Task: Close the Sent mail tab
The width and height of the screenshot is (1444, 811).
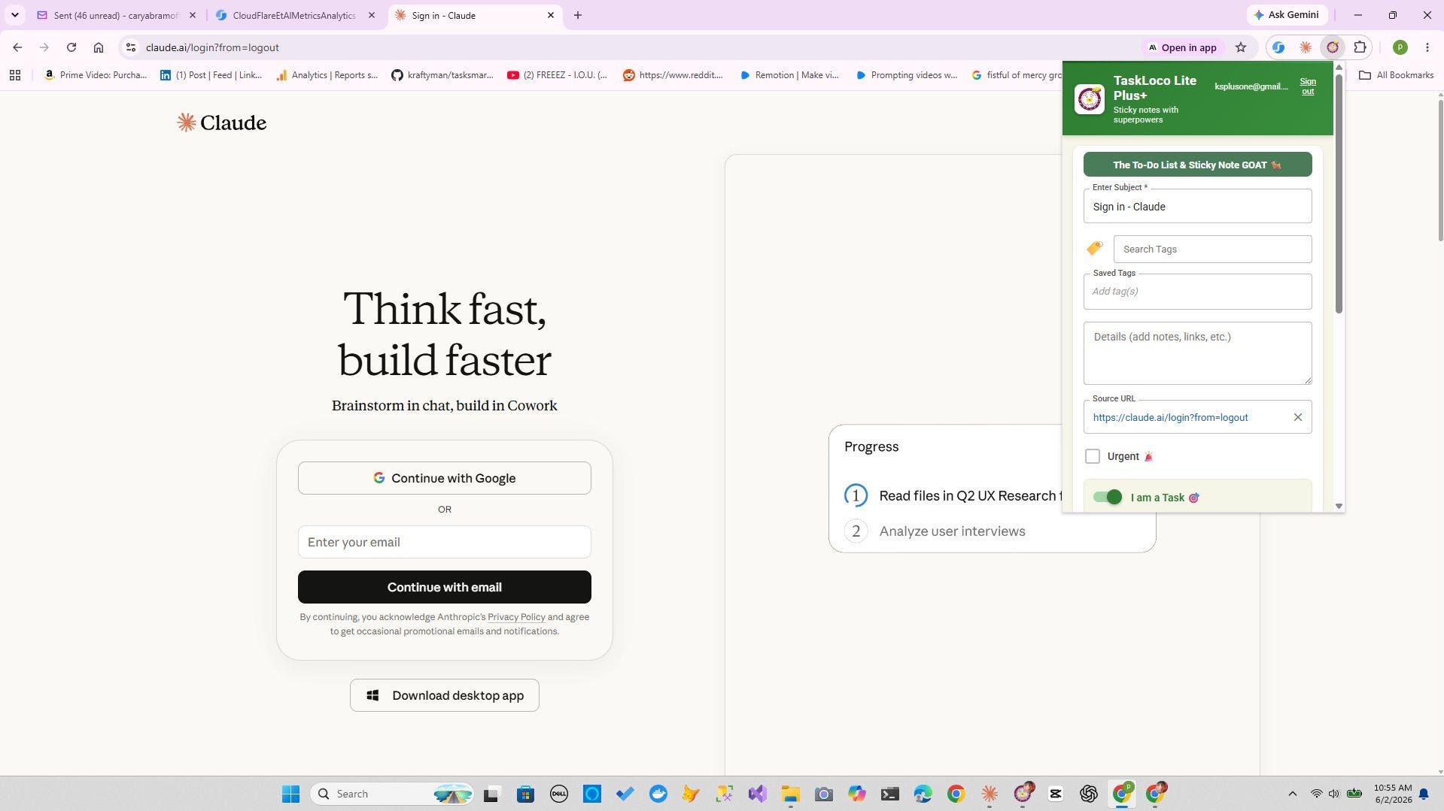Action: coord(193,15)
